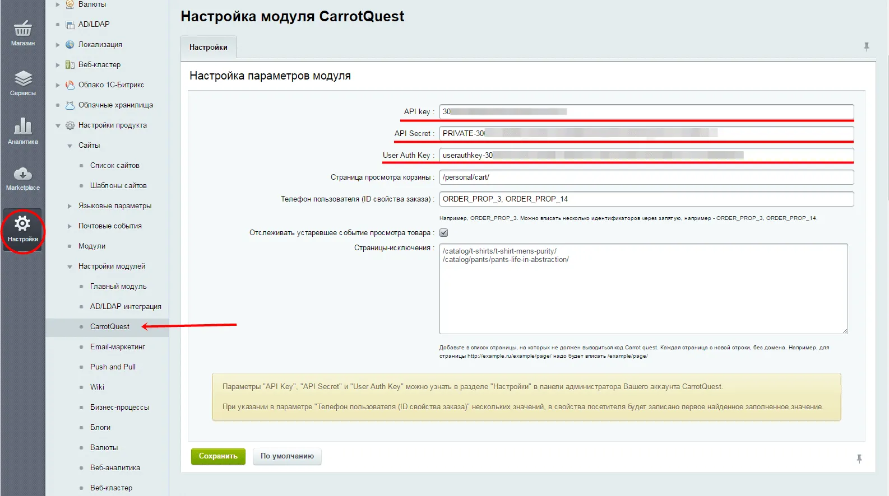The image size is (889, 496).
Task: Click the По умолчанию button
Action: 287,456
